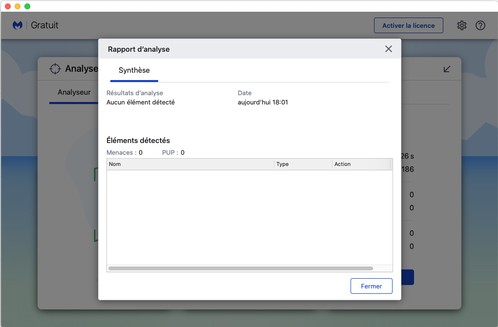Collapse the scan panel with the diagonal arrow
This screenshot has width=498, height=327.
click(447, 69)
